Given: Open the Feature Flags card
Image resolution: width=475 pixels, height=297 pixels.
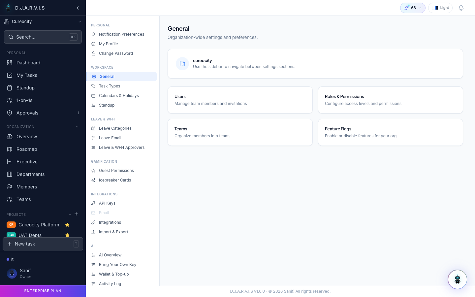Looking at the screenshot, I should click(x=391, y=132).
